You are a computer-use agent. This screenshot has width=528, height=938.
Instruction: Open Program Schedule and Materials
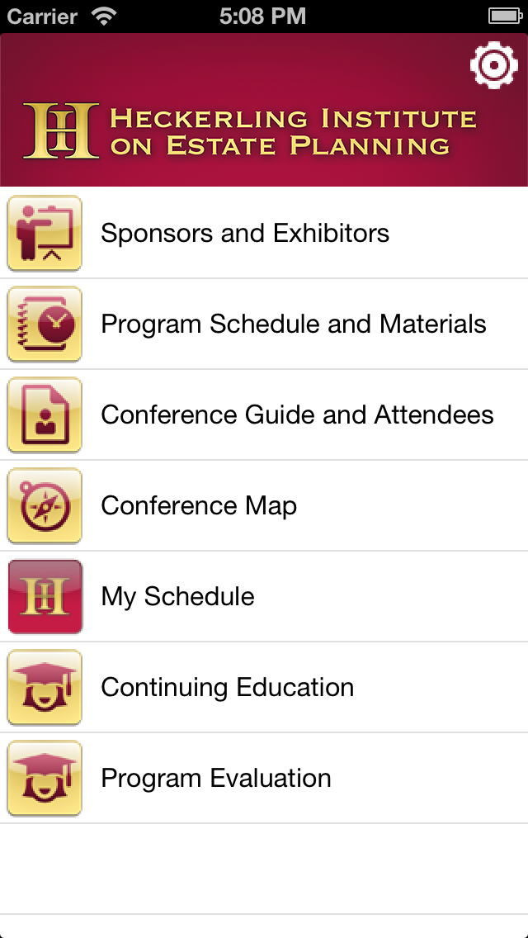(264, 324)
